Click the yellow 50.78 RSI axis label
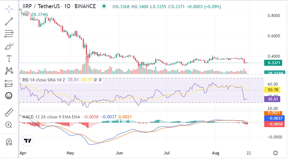This screenshot has height=160, width=289. tap(272, 90)
